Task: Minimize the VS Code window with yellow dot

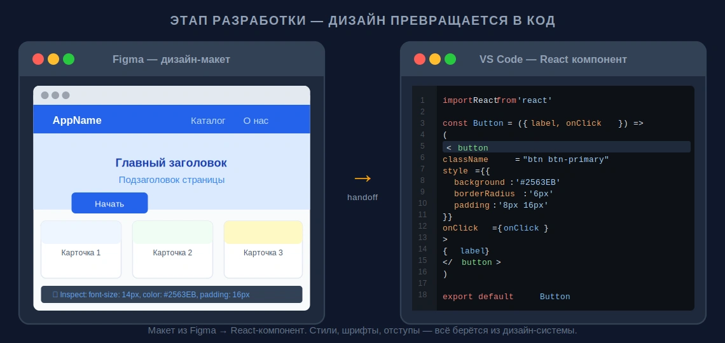Action: point(435,59)
